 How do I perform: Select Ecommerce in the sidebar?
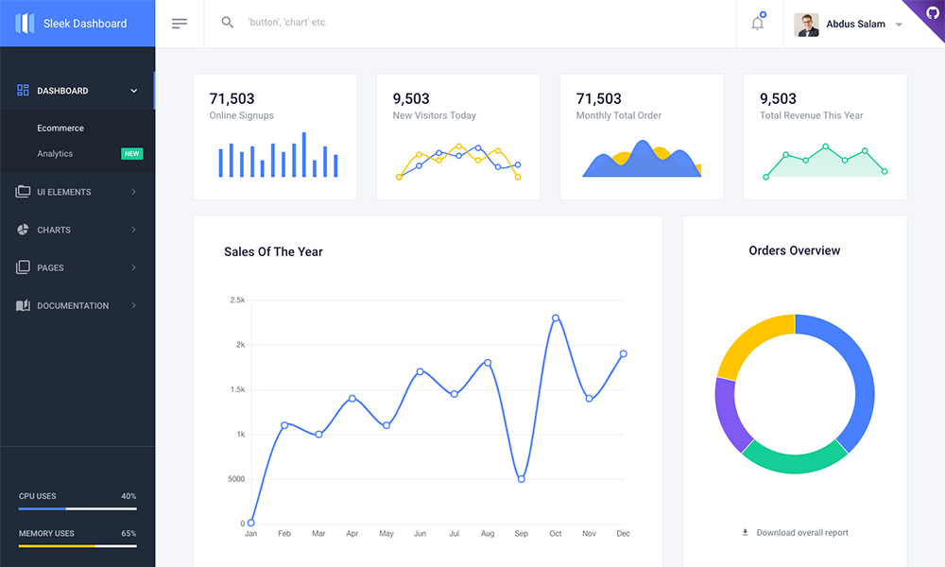click(x=60, y=128)
